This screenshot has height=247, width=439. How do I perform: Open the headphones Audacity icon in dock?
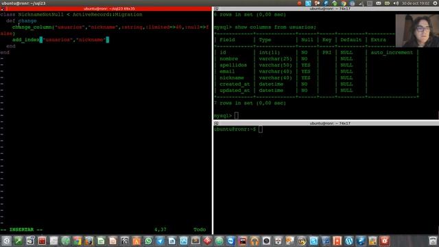click(x=254, y=241)
